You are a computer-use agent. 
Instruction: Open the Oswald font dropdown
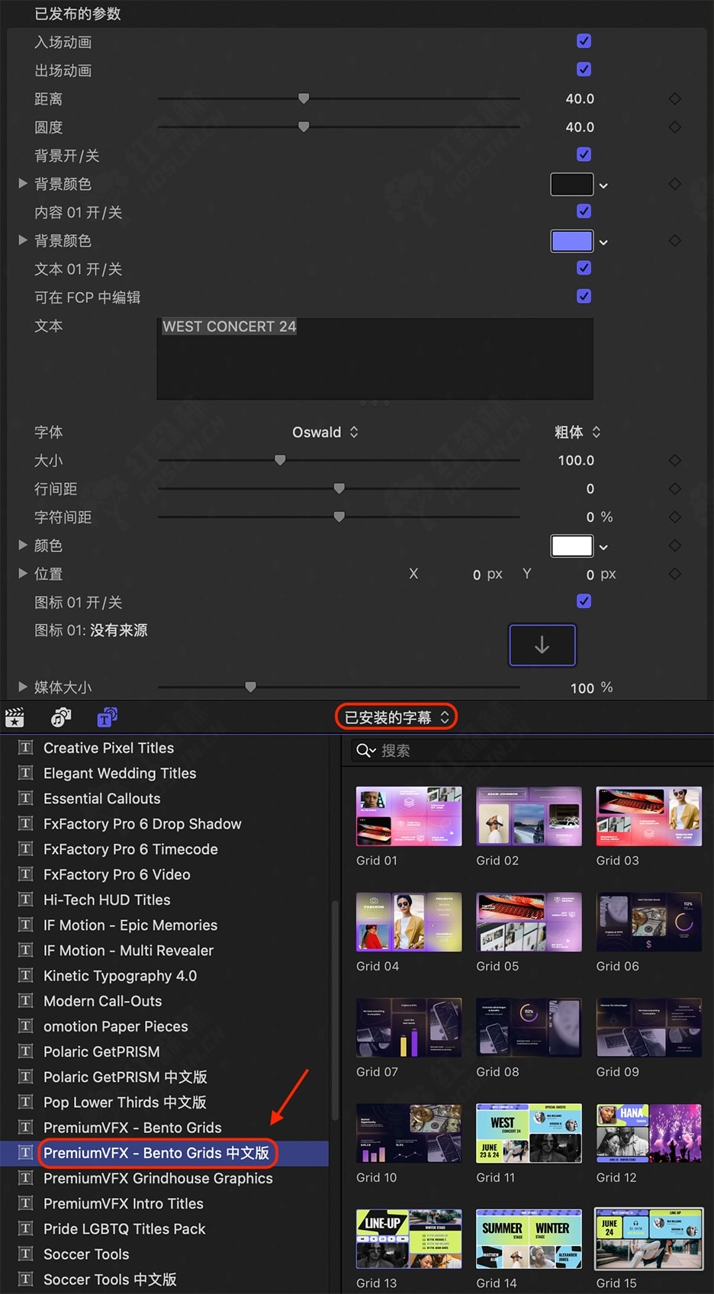coord(326,432)
